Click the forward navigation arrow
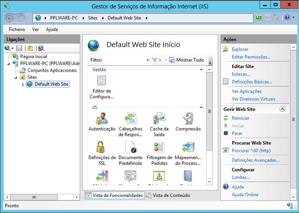This screenshot has width=299, height=213. click(21, 18)
